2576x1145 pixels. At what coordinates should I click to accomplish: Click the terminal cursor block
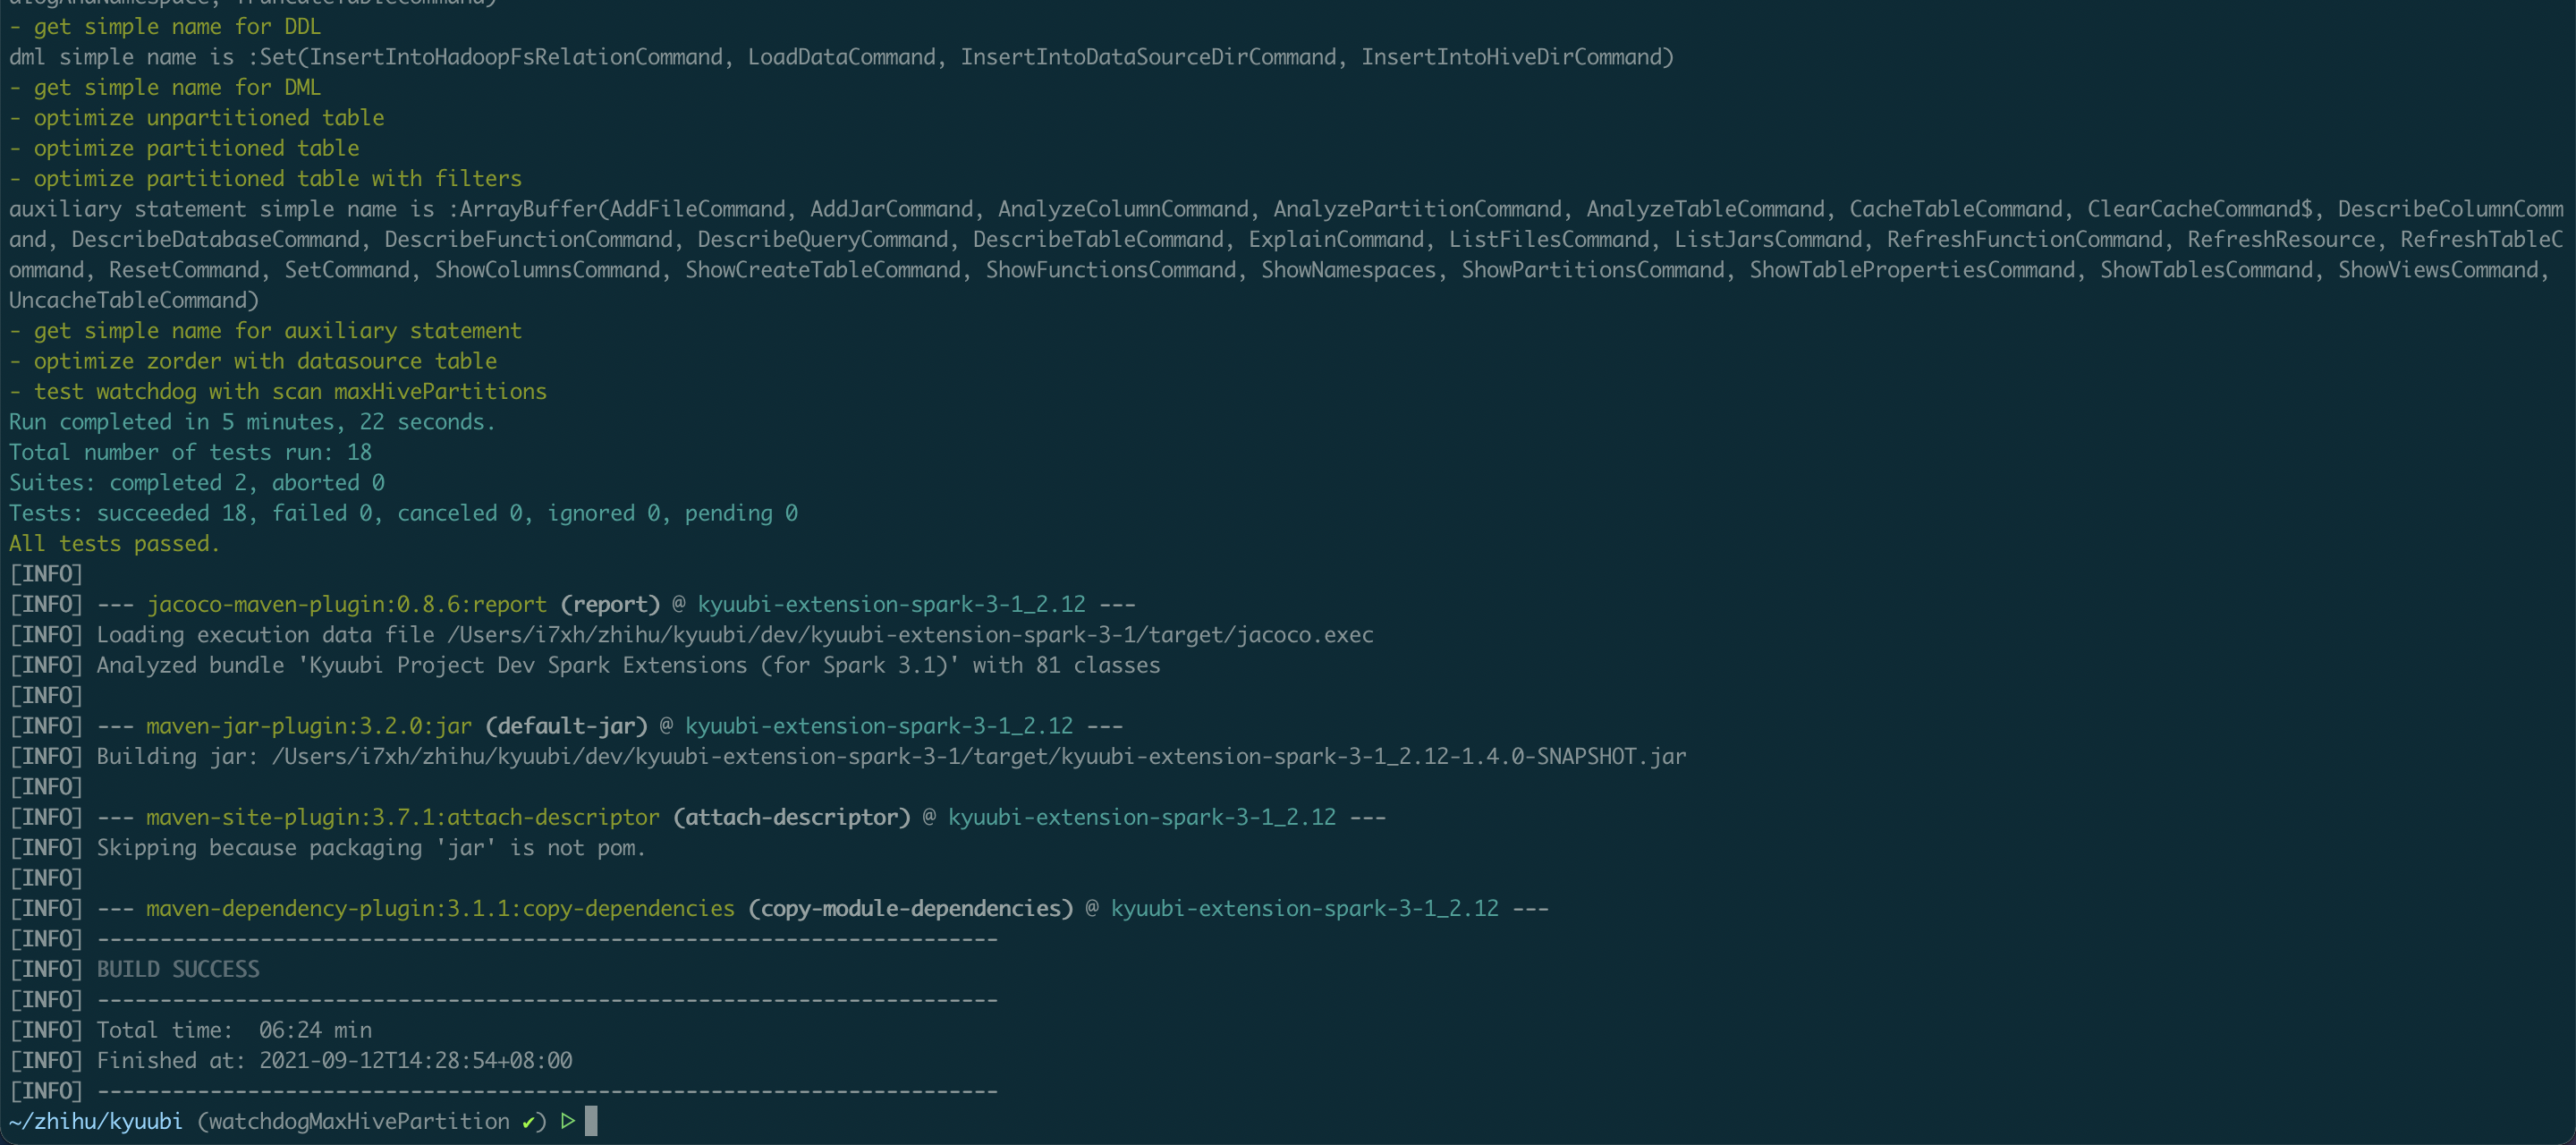591,1121
